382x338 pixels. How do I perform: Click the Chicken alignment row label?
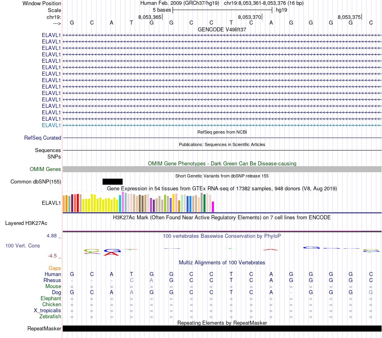51,304
